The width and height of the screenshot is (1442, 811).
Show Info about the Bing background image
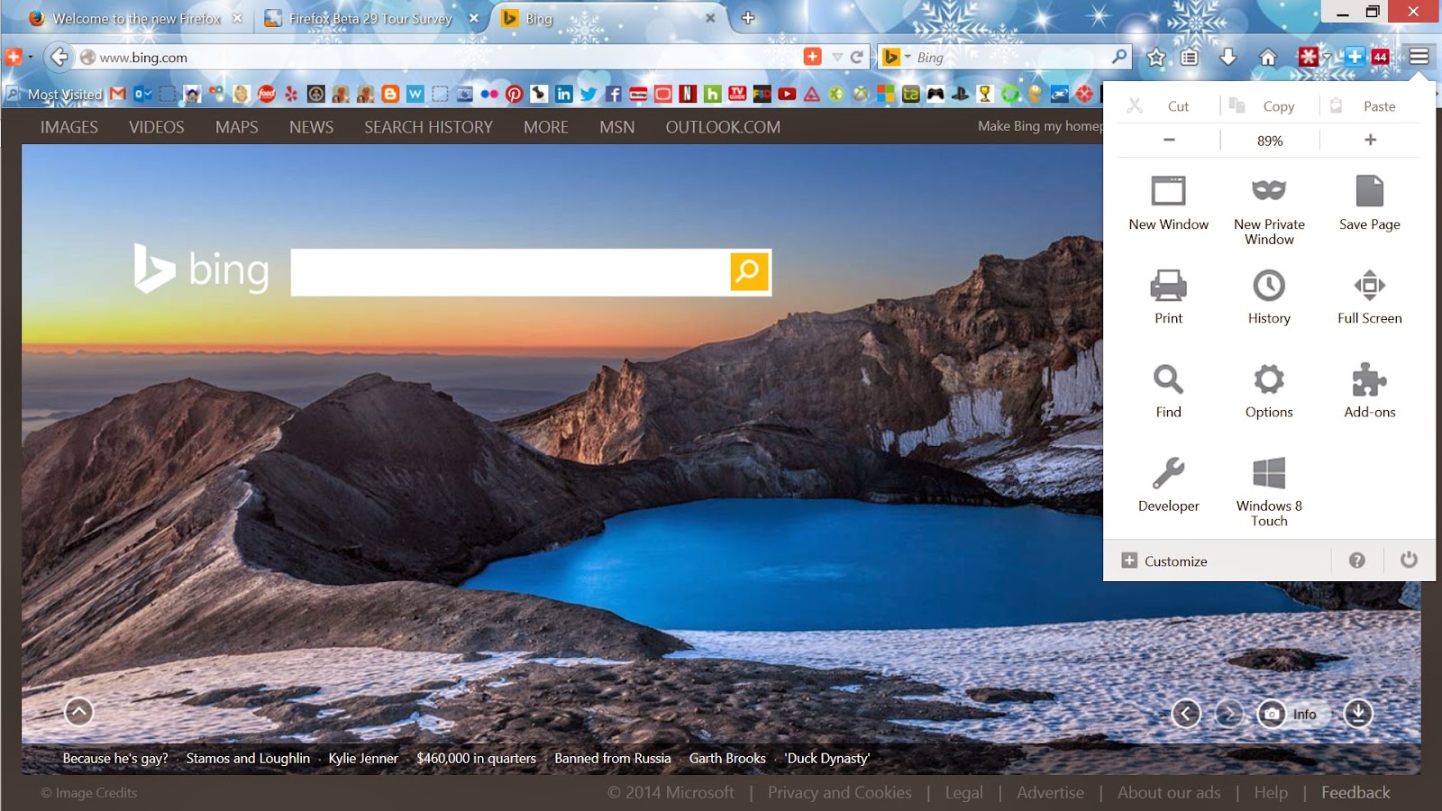pyautogui.click(x=1300, y=714)
